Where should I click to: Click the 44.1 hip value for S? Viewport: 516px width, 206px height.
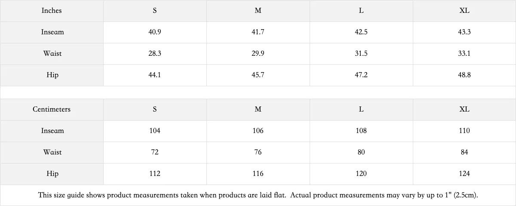point(155,75)
